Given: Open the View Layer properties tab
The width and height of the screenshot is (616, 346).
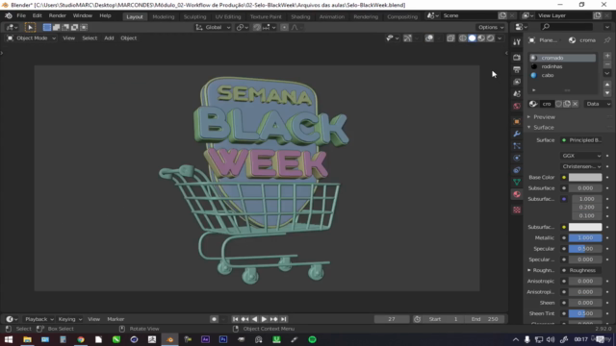Looking at the screenshot, I should 517,82.
